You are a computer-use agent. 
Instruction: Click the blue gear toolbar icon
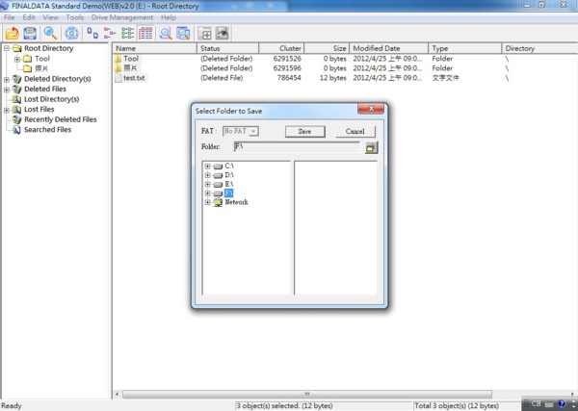coord(71,33)
